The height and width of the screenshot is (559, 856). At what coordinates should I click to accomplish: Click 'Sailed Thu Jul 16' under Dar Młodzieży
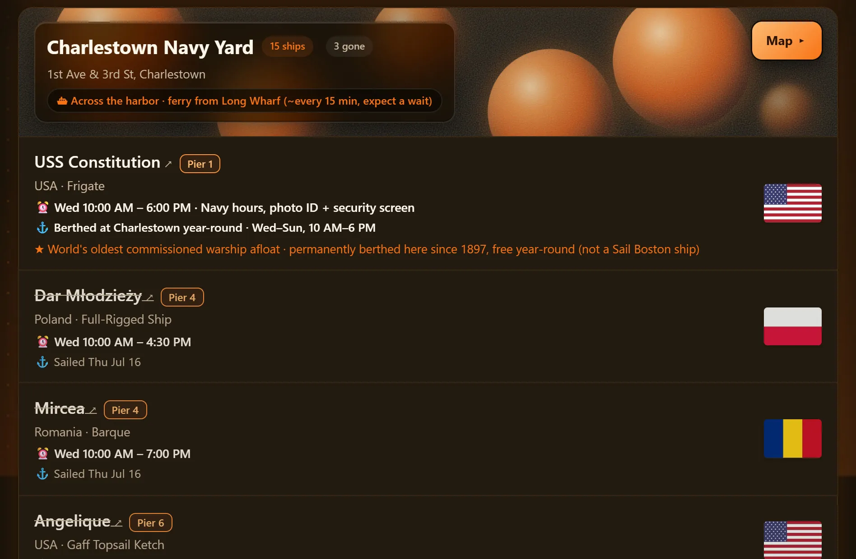[x=97, y=362]
